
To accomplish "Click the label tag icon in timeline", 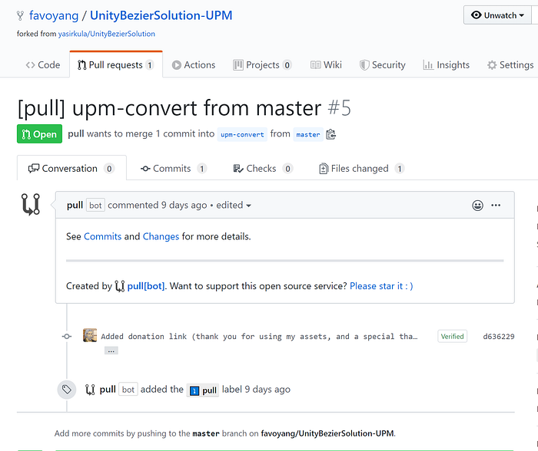I will click(x=67, y=390).
